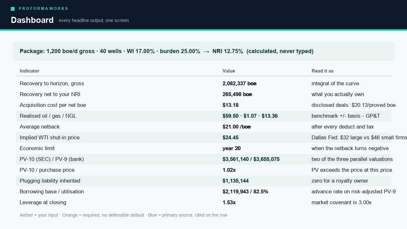Image resolution: width=407 pixels, height=229 pixels.
Task: Click the Leverage at closing 1.53x value
Action: 229,202
